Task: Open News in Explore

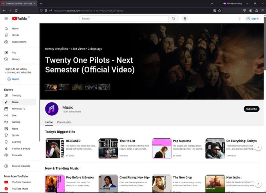Action: point(19,129)
